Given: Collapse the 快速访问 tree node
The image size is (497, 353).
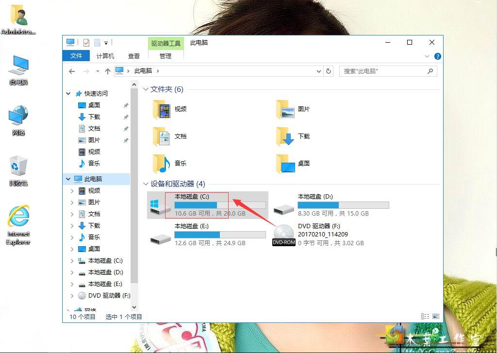Looking at the screenshot, I should coord(68,93).
